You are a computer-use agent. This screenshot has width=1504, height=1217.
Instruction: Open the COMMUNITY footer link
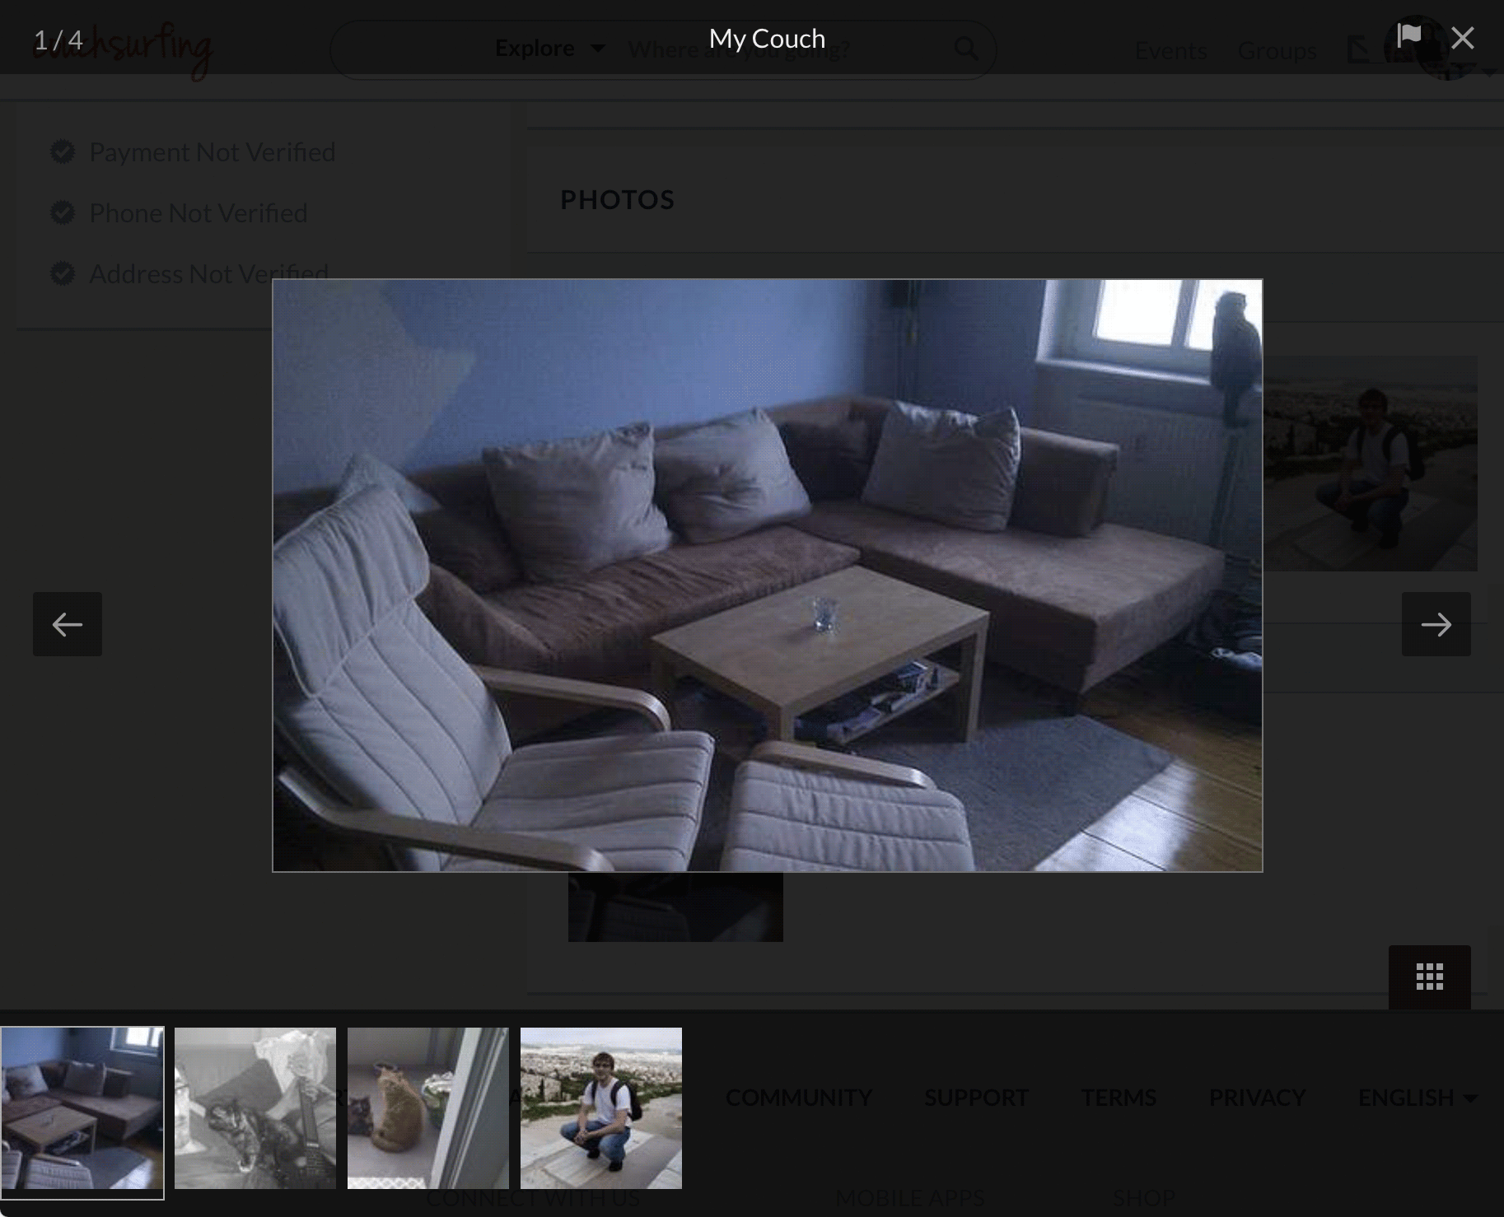(x=799, y=1098)
